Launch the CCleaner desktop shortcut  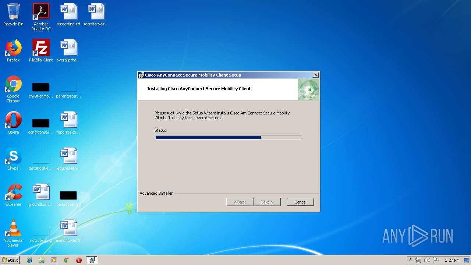pyautogui.click(x=13, y=195)
